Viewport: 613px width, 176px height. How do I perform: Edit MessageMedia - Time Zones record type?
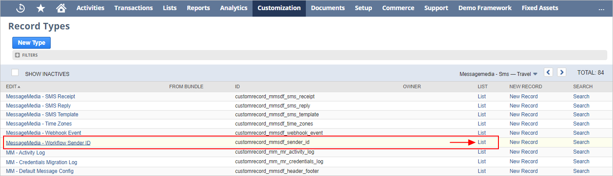point(39,124)
